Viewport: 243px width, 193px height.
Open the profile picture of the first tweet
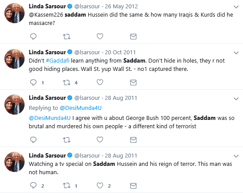click(14, 13)
